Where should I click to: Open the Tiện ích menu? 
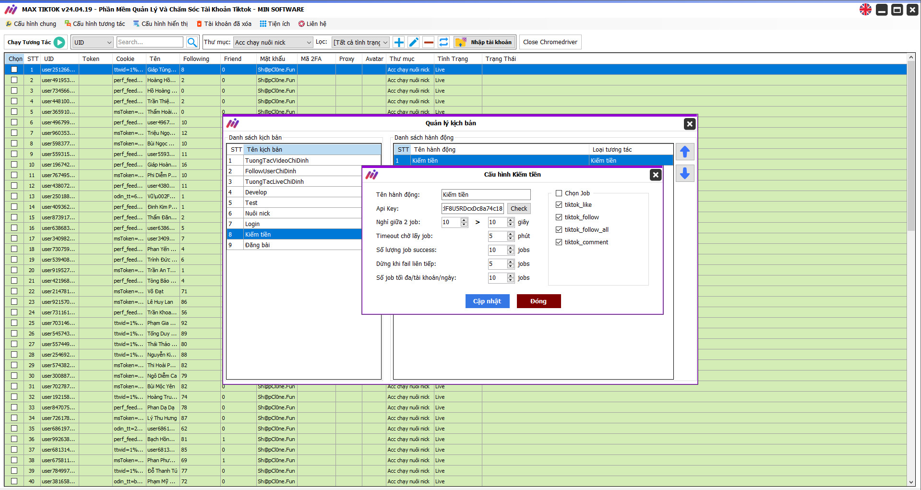coord(275,24)
